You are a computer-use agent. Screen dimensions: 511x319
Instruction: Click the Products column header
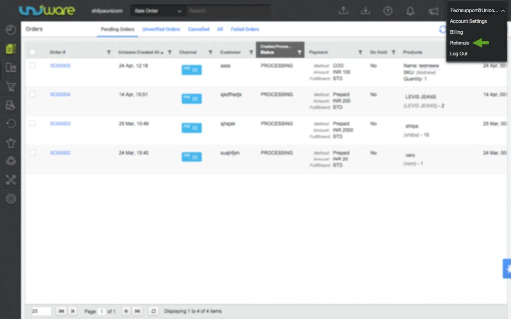click(413, 52)
